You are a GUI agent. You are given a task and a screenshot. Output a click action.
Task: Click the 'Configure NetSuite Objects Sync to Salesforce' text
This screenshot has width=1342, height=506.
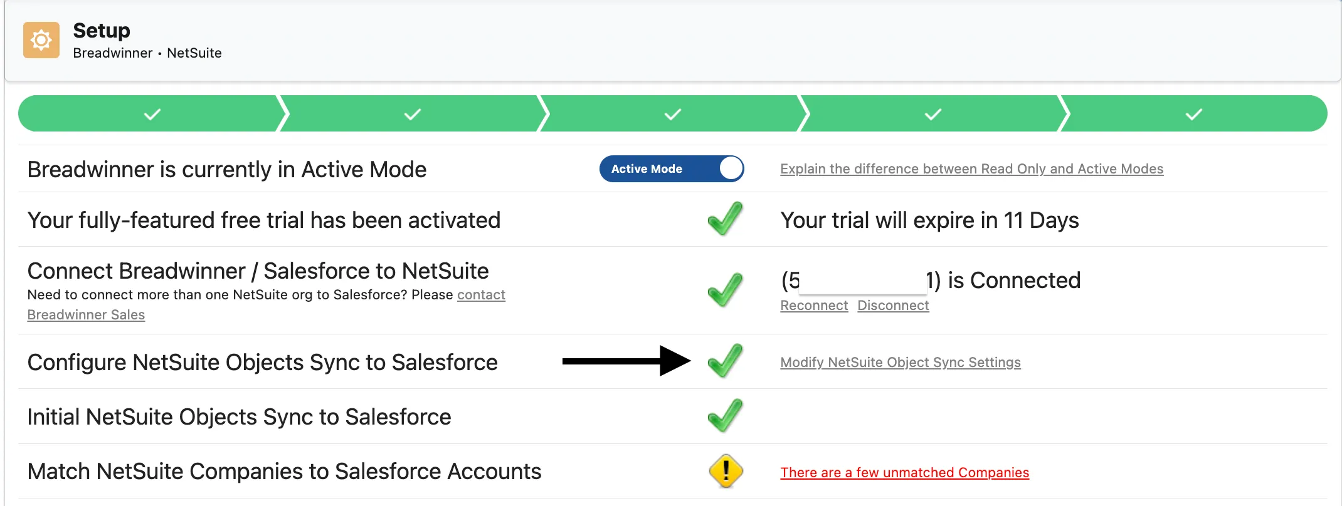coord(262,363)
